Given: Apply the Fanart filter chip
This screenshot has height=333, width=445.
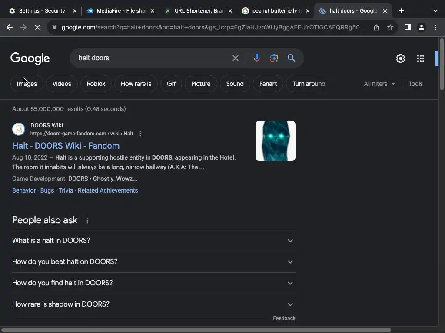Looking at the screenshot, I should click(x=268, y=84).
